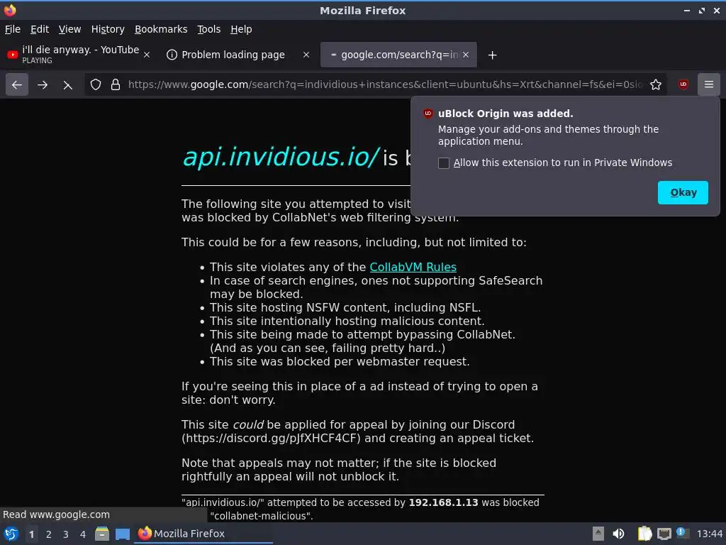Enable extension in Private Windows checkbox
Viewport: 726px width, 545px height.
(x=444, y=163)
